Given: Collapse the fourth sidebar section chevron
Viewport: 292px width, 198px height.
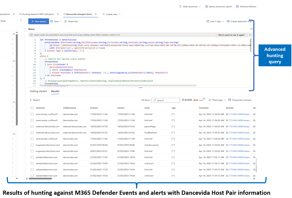Looking at the screenshot, I should tap(14, 134).
